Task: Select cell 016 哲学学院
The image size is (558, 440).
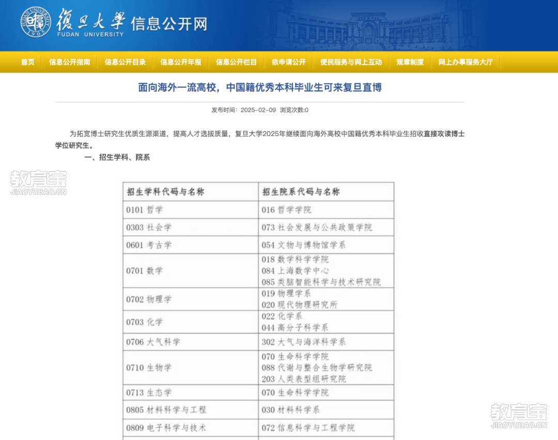Action: (x=326, y=210)
